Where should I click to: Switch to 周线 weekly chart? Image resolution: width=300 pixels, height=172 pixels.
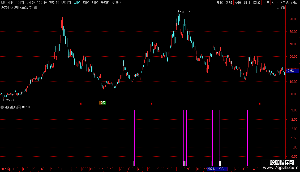[x=86, y=2]
